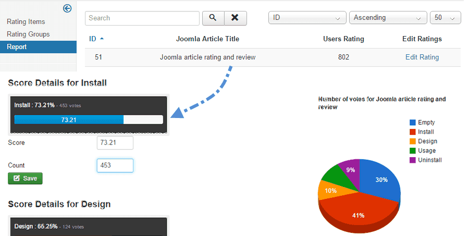The height and width of the screenshot is (236, 469).
Task: Click the ID column sort arrow
Action: (102, 39)
